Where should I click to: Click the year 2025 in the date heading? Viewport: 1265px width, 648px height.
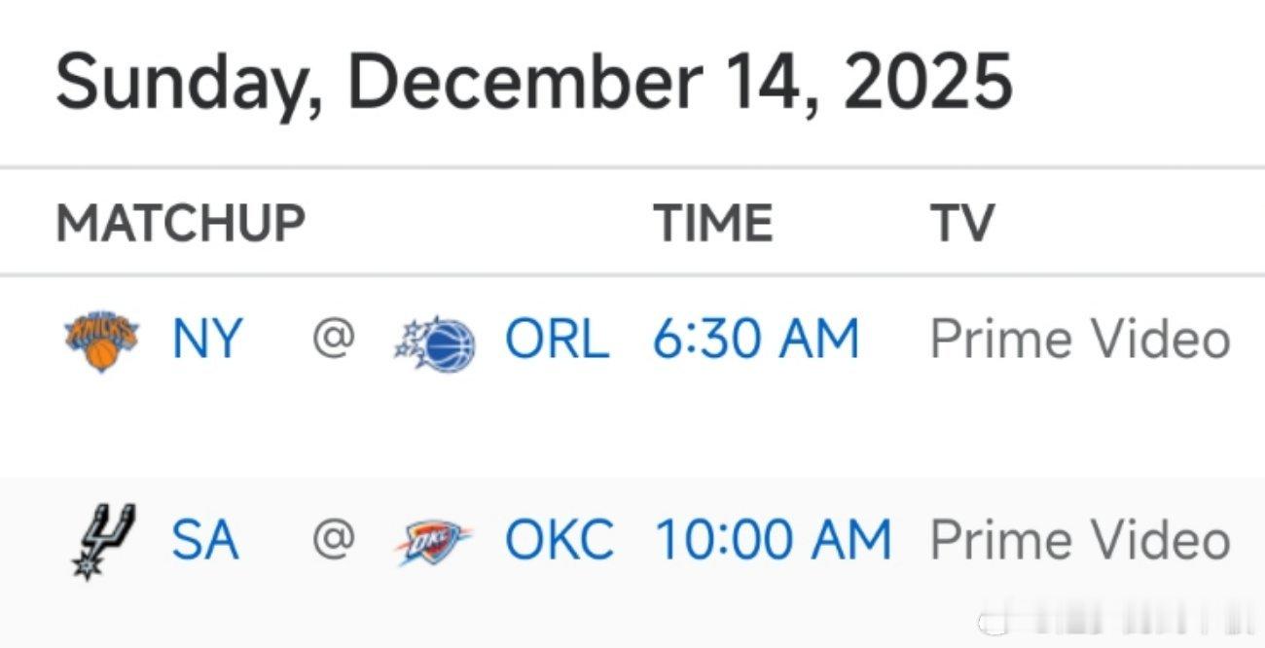click(x=928, y=80)
